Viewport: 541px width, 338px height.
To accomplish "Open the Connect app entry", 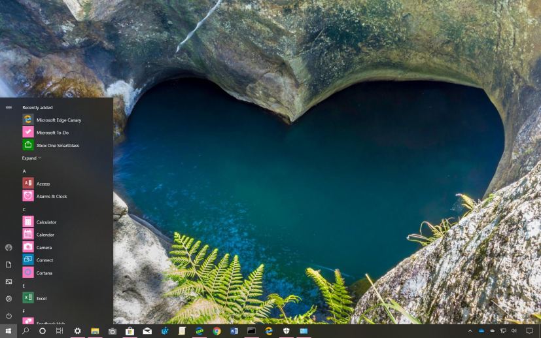I will (44, 260).
